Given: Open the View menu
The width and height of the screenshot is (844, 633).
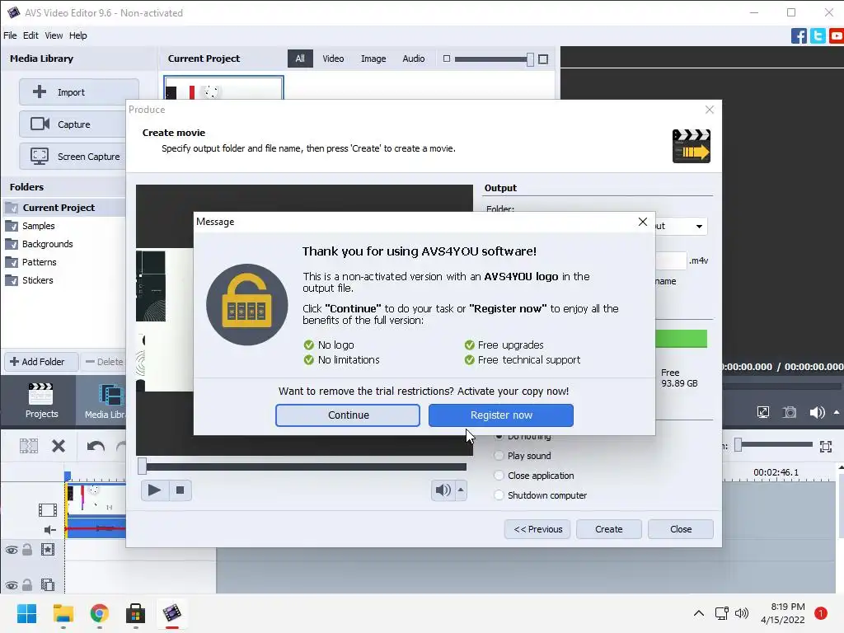Looking at the screenshot, I should 54,35.
